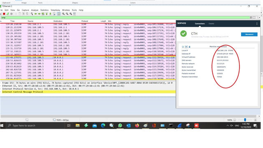Reset packet text to normal size
Screen dimensions: 263x148
click(71, 14)
